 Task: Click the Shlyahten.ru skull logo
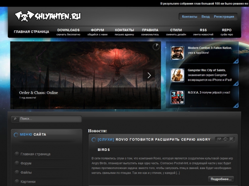(48, 16)
